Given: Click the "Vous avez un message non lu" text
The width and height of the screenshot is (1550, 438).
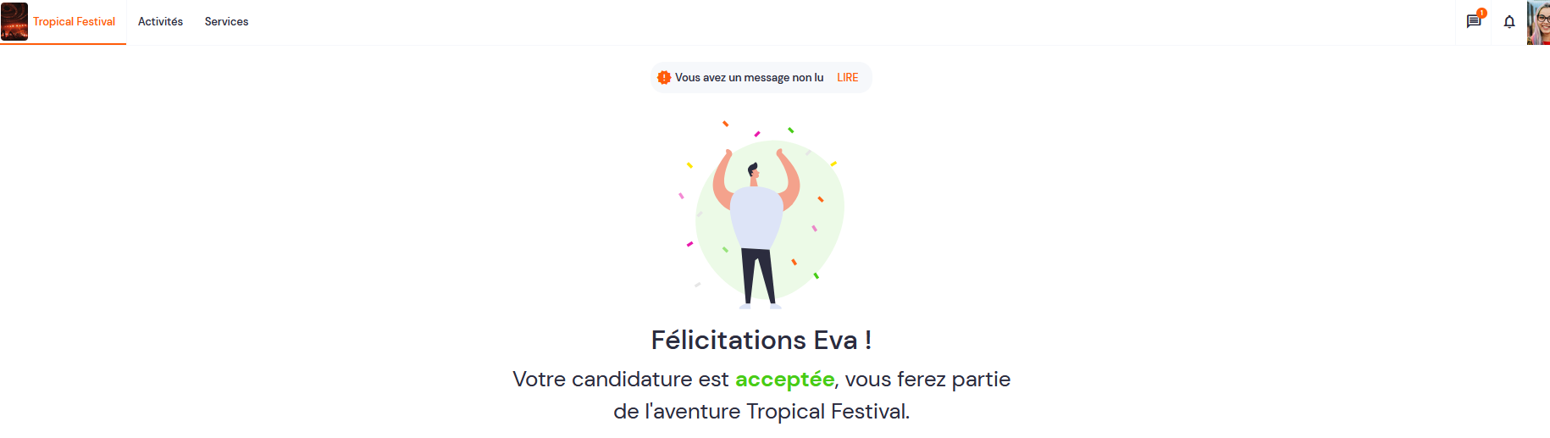Looking at the screenshot, I should 749,77.
